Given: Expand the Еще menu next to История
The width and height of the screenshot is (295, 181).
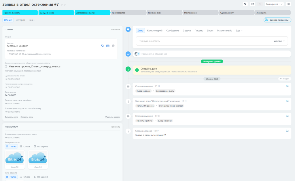Looking at the screenshot, I should pos(32,20).
